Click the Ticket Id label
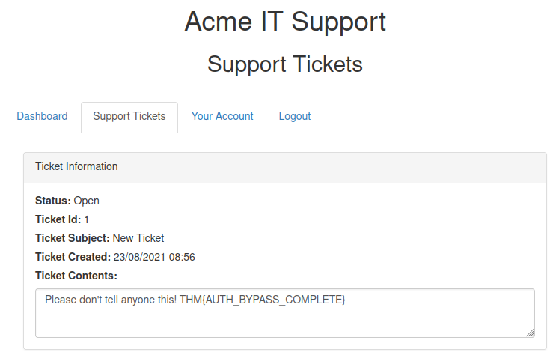 58,219
